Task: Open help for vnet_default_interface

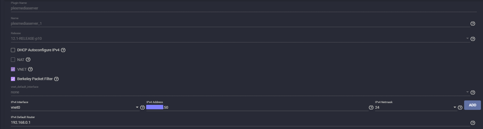Action: [473, 92]
